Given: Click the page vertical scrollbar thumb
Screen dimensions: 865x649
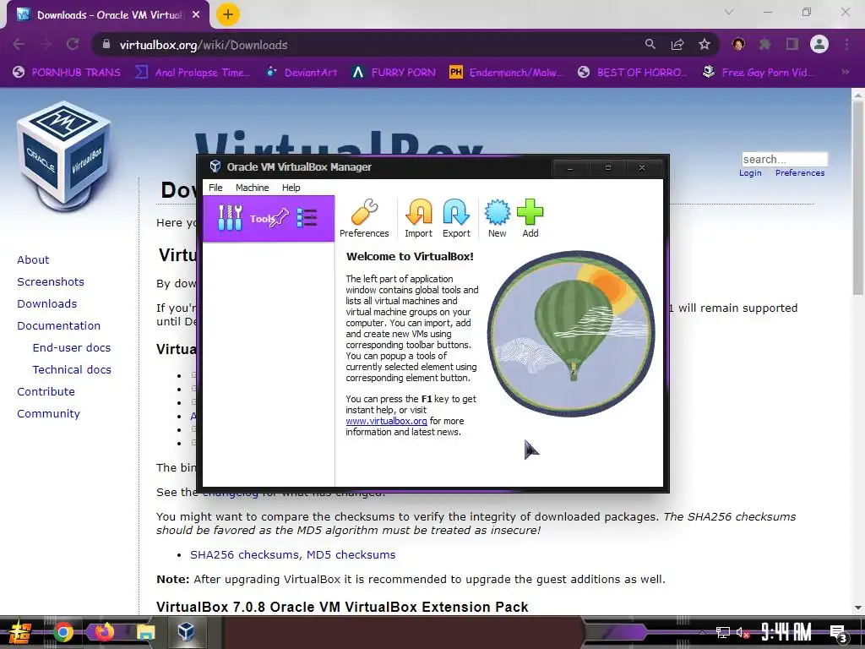Looking at the screenshot, I should (x=858, y=198).
